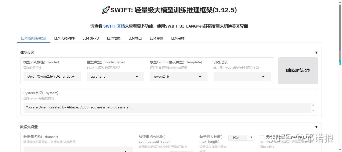Image resolution: width=342 pixels, height=152 pixels.
Task: Open the LLM人类对齐 tab
Action: click(64, 38)
